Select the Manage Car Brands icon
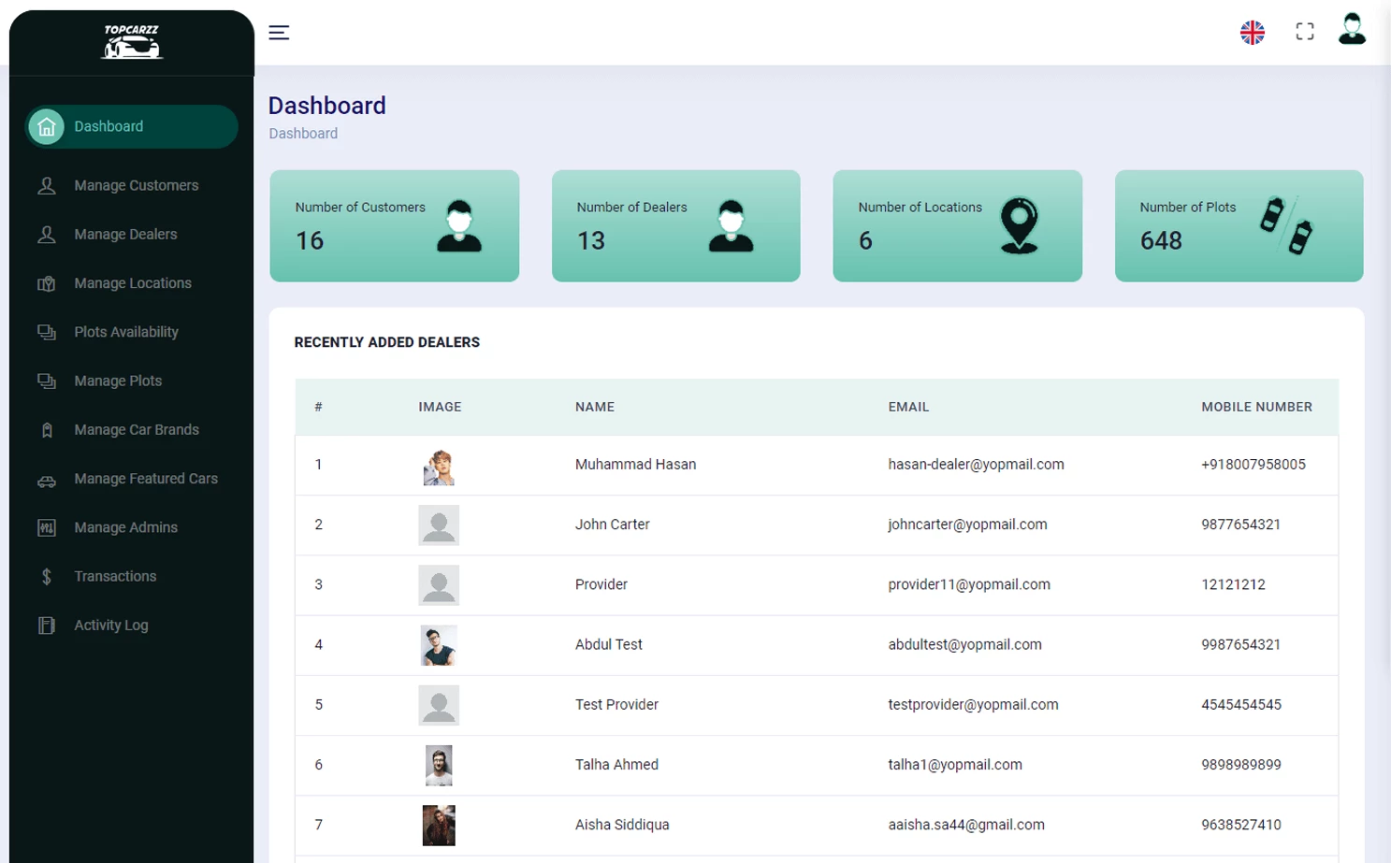 point(47,429)
